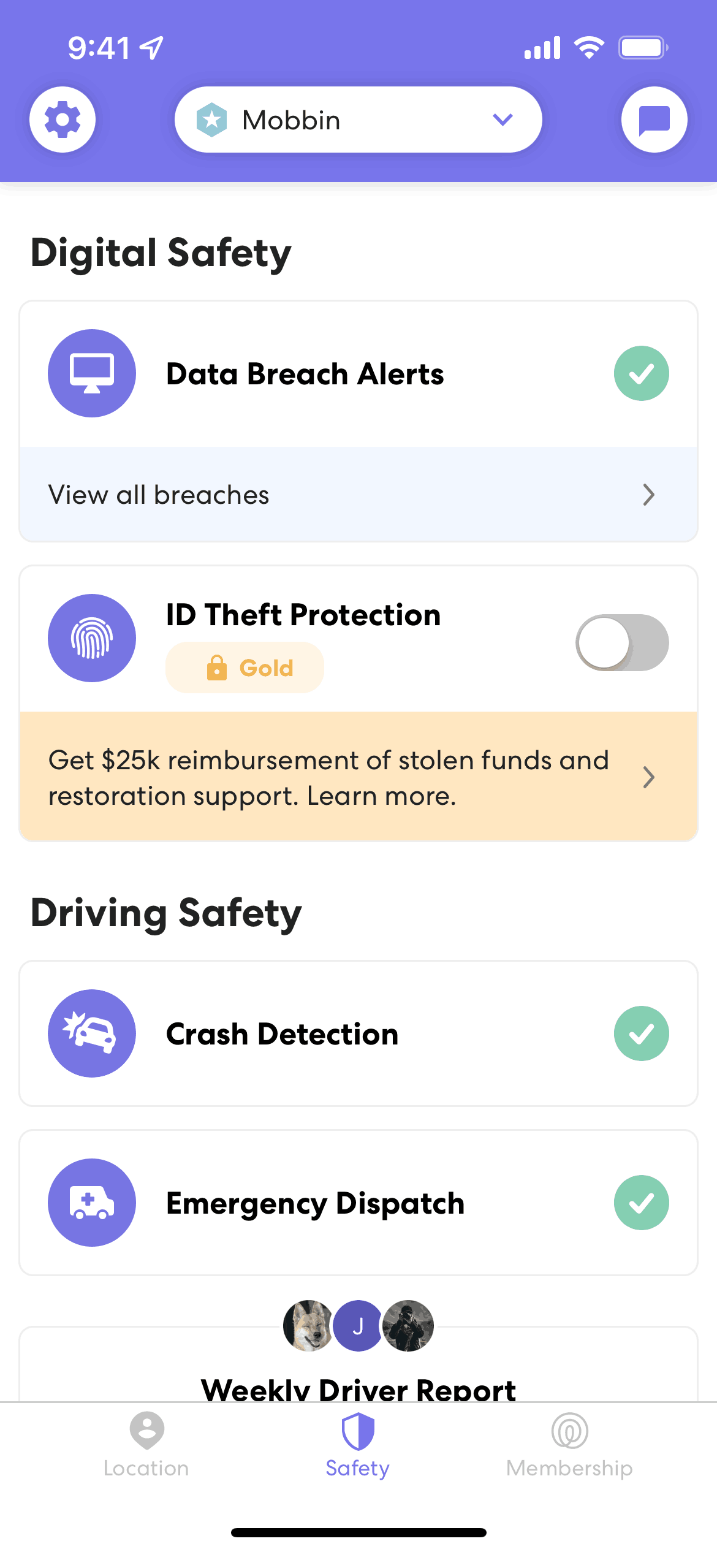Tap the Data Breach Alerts green checkmark
This screenshot has width=717, height=1552.
tap(642, 373)
